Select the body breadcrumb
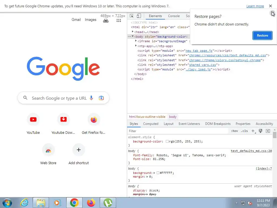This screenshot has height=208, width=277. point(173,117)
